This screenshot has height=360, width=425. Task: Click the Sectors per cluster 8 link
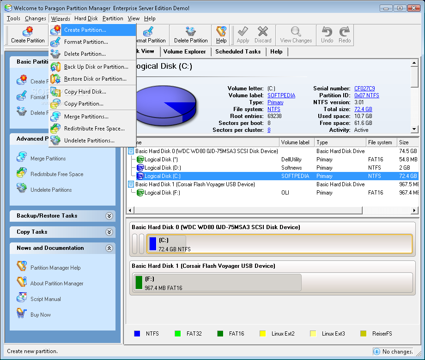point(269,130)
